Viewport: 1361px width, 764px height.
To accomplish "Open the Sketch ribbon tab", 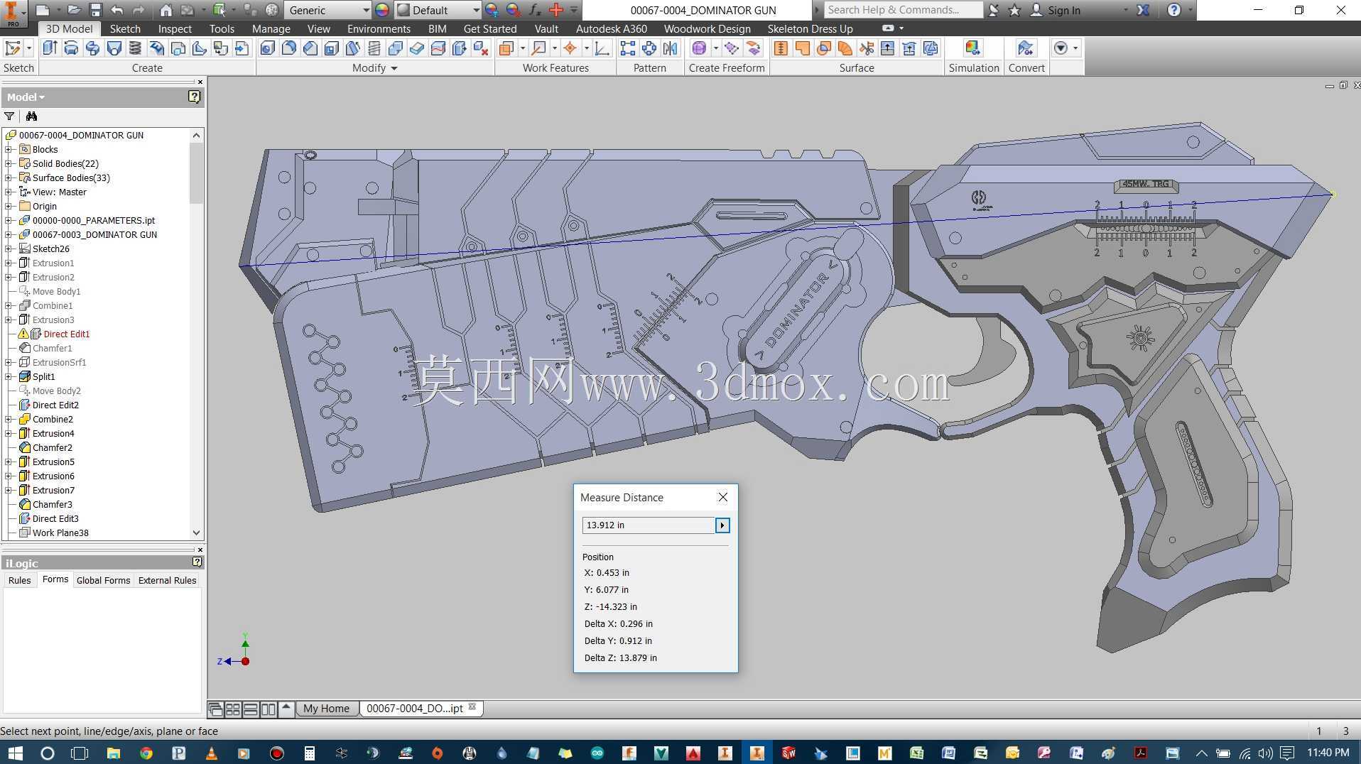I will [125, 28].
